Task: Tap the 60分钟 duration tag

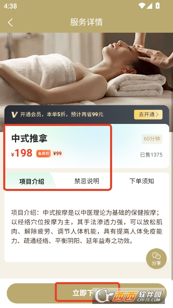Action: (152, 139)
